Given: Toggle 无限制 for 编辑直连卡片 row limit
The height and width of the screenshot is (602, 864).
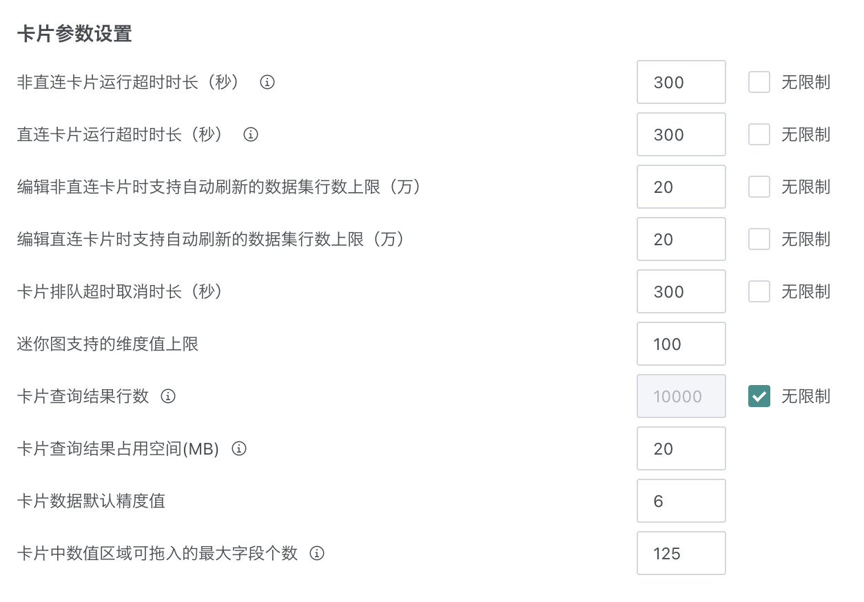Looking at the screenshot, I should click(x=759, y=240).
